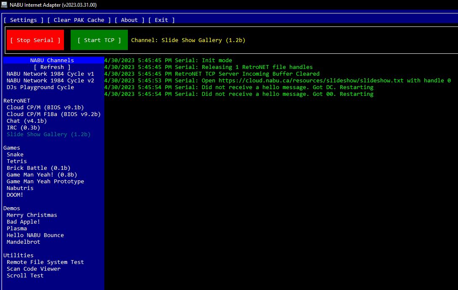Click the slideshow.txt open log line
This screenshot has width=458, height=290.
(x=278, y=80)
